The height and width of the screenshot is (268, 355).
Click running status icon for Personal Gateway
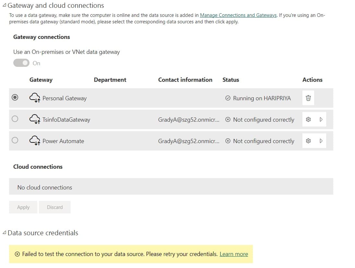coord(228,98)
